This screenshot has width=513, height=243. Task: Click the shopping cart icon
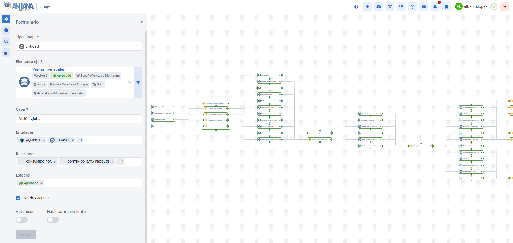(446, 7)
